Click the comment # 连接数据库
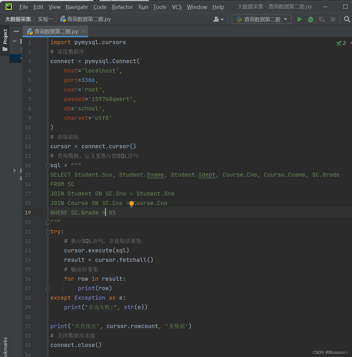This screenshot has width=352, height=357. pyautogui.click(x=67, y=52)
